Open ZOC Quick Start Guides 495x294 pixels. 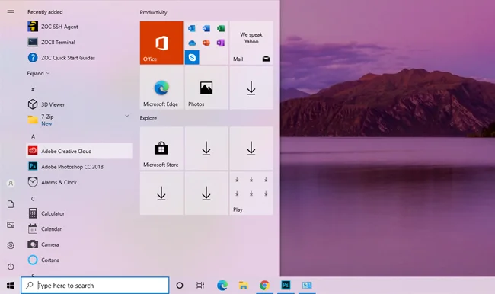coord(79,58)
